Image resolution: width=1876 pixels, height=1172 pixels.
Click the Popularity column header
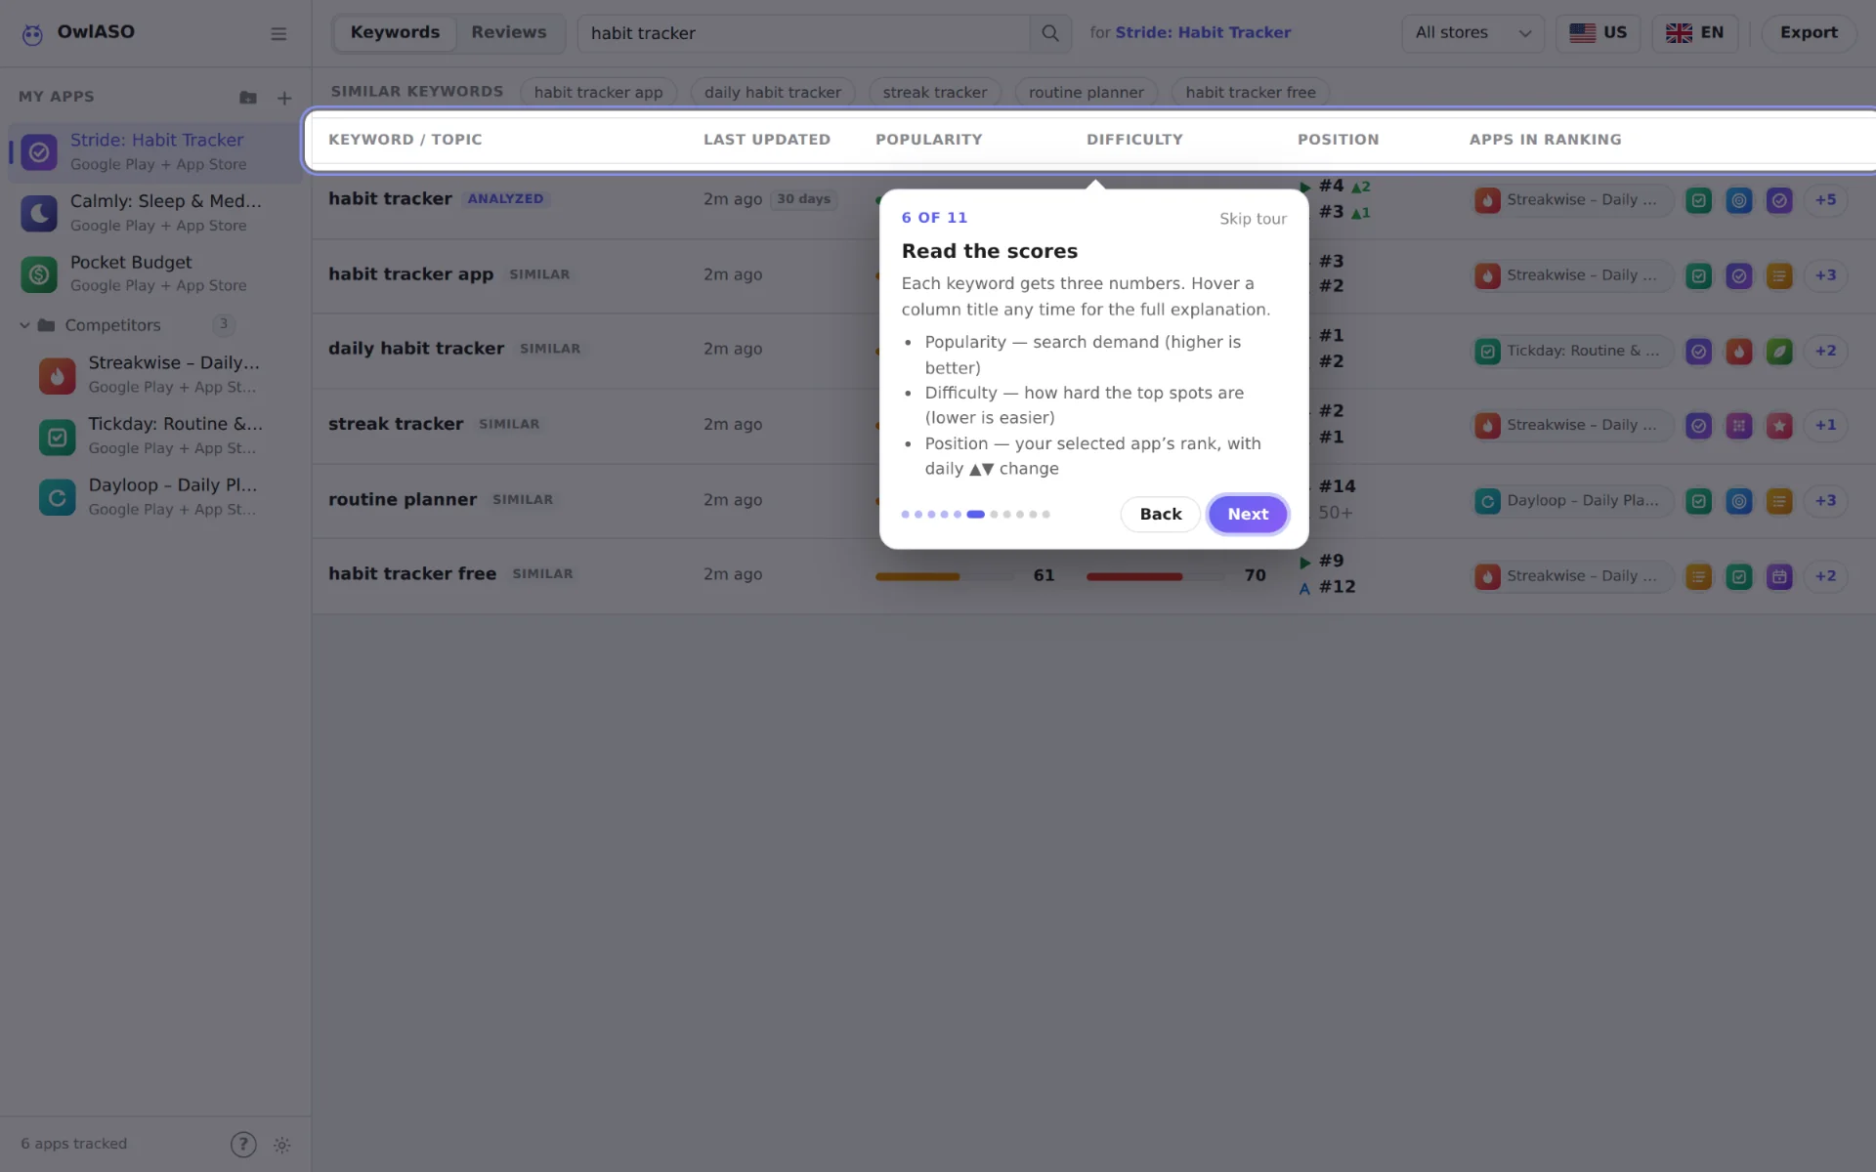point(928,140)
